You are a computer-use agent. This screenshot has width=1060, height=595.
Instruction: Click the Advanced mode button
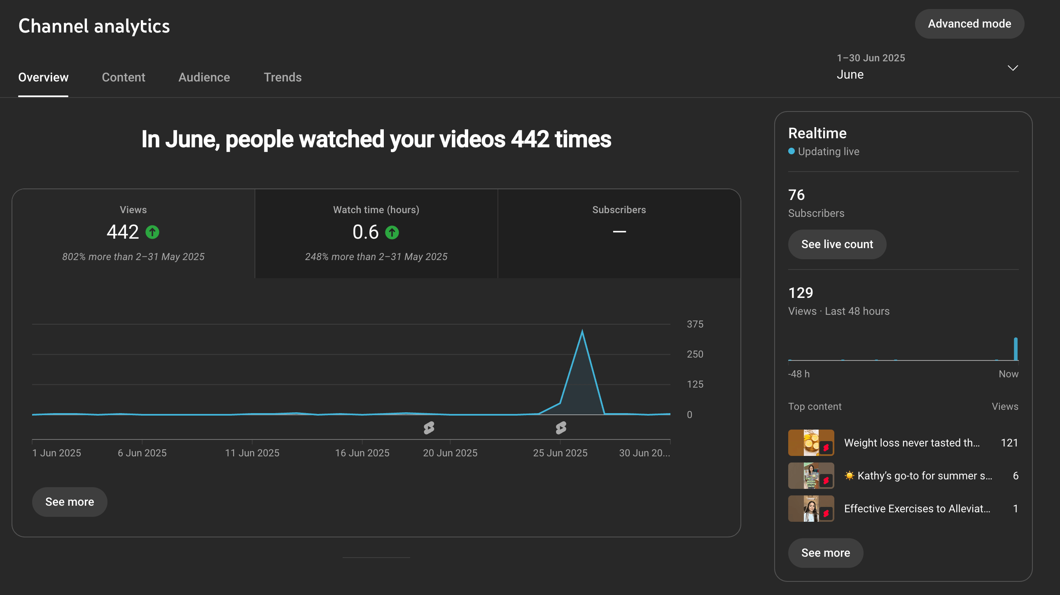click(x=969, y=24)
